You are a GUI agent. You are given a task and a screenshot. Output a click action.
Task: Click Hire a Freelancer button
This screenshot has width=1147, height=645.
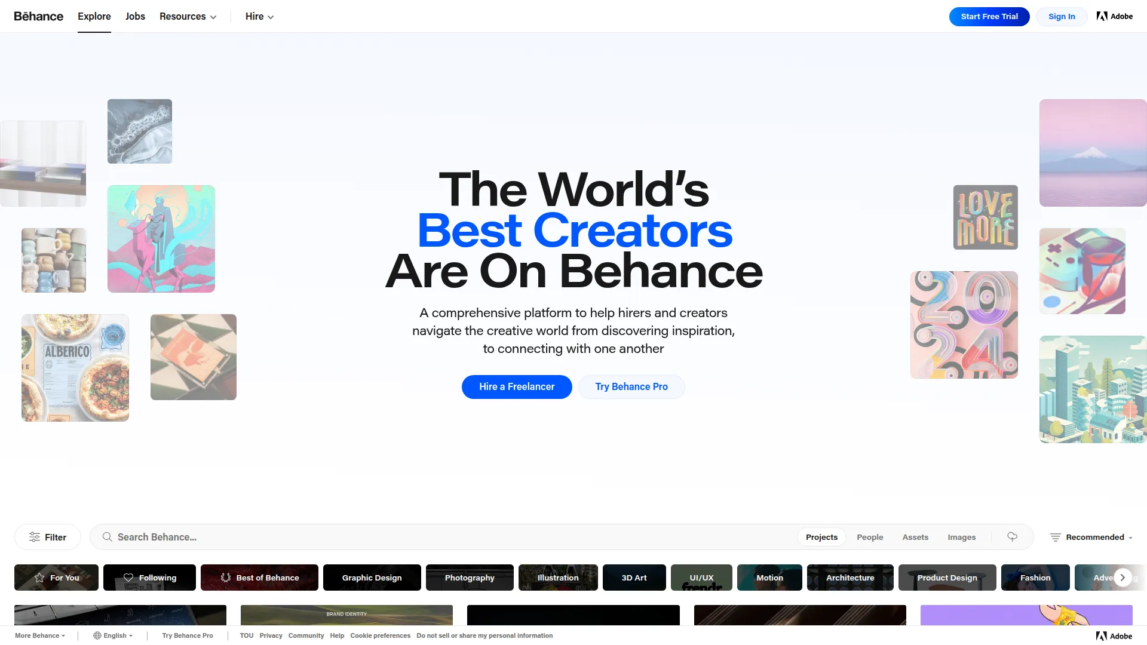[x=517, y=386]
